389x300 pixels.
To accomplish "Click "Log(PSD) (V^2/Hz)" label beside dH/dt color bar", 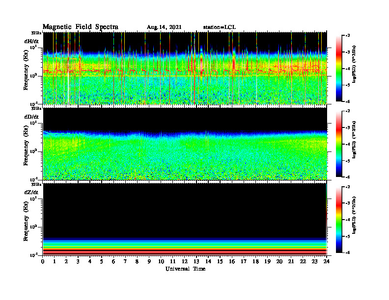I will (354, 64).
